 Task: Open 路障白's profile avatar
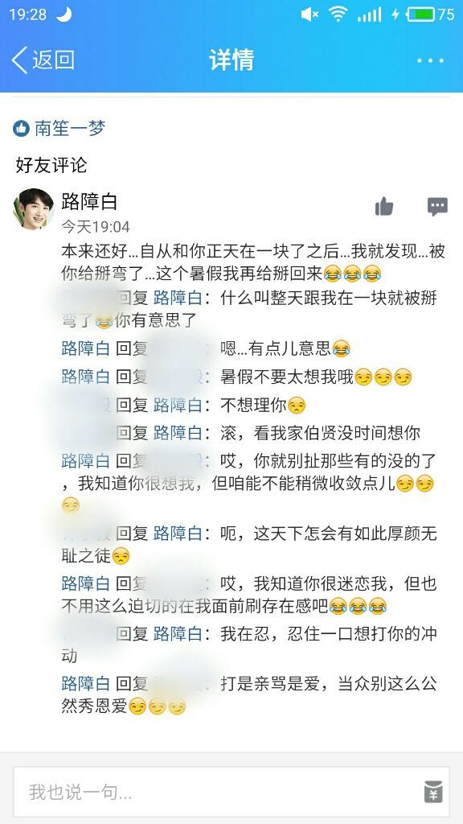coord(34,209)
